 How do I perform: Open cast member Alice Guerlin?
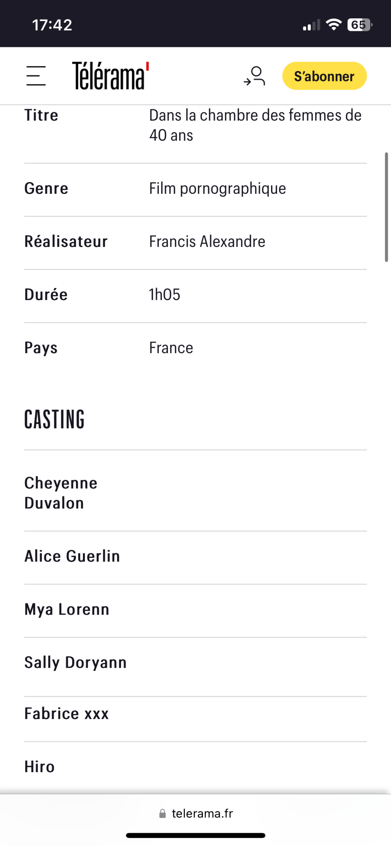click(x=72, y=556)
